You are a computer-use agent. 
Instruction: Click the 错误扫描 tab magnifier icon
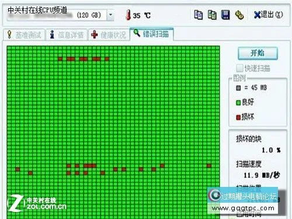(137, 33)
